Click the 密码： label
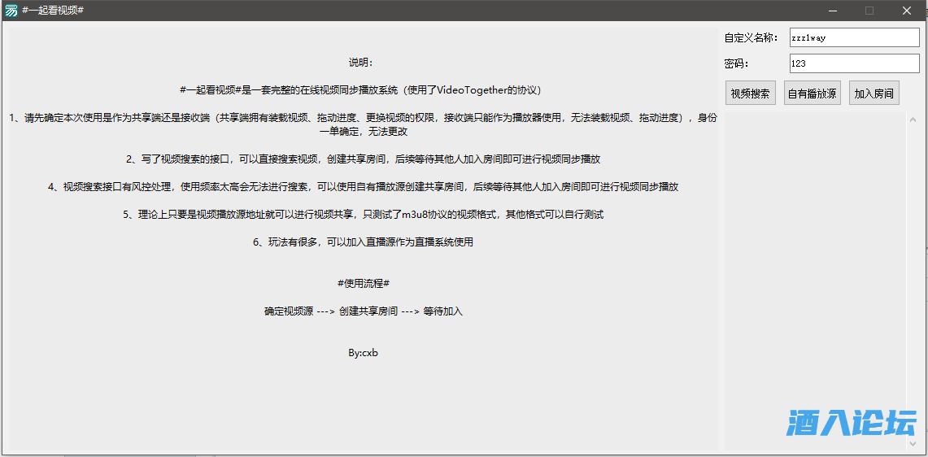The height and width of the screenshot is (457, 928). (737, 63)
